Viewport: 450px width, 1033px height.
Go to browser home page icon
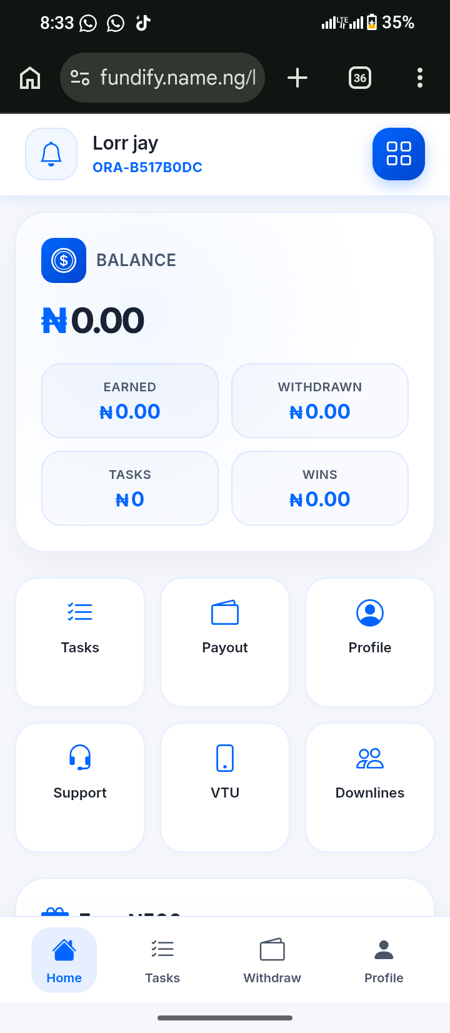[x=30, y=78]
